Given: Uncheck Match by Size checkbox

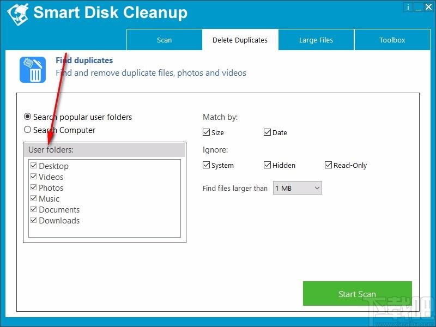Looking at the screenshot, I should 207,132.
